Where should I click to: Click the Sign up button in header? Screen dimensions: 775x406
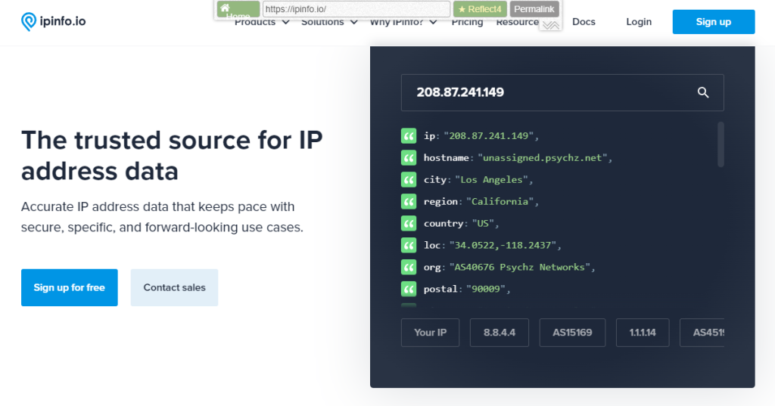coord(713,22)
